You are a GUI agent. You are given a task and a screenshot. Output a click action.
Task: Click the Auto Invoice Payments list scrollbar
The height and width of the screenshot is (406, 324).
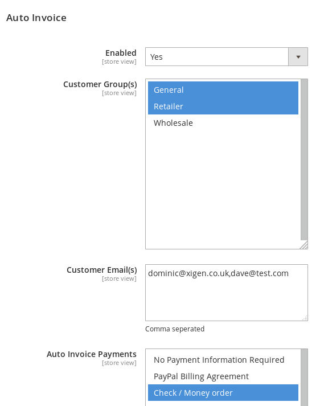tap(304, 378)
